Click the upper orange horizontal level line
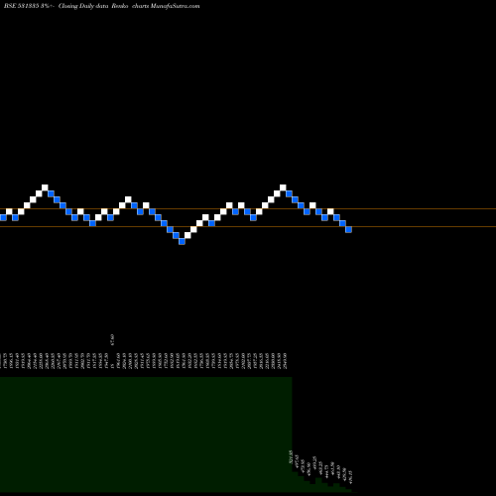This screenshot has width=496, height=496. 248,209
